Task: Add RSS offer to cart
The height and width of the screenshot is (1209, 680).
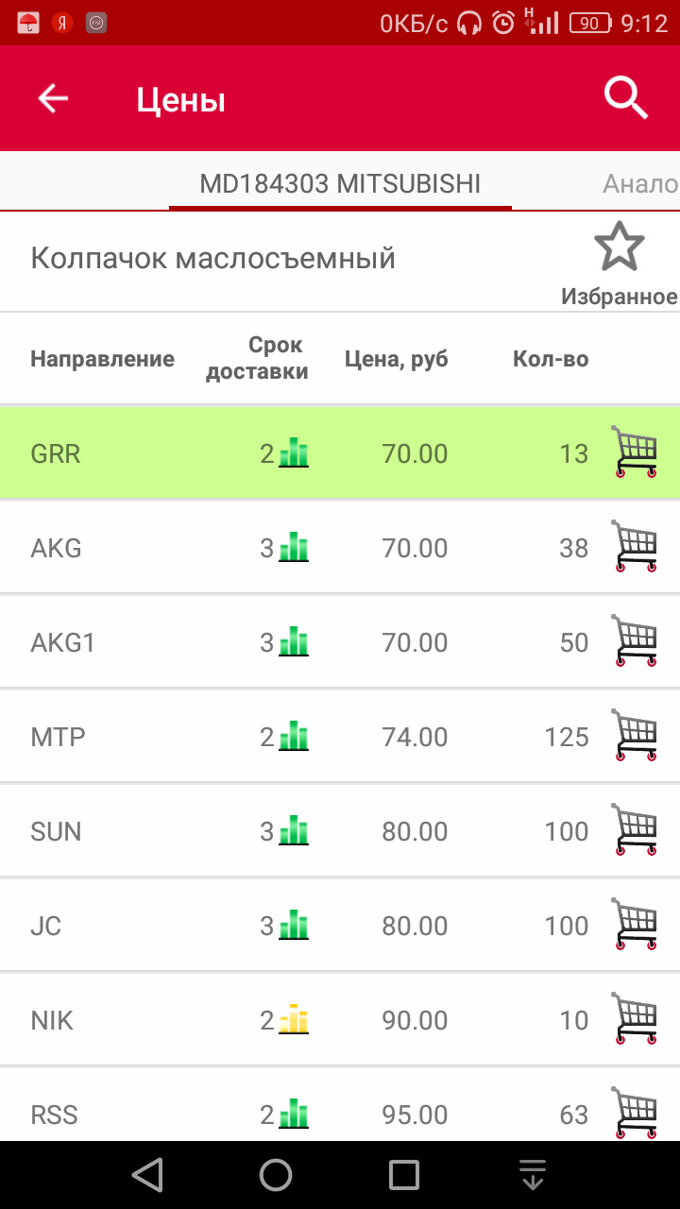Action: (635, 1113)
